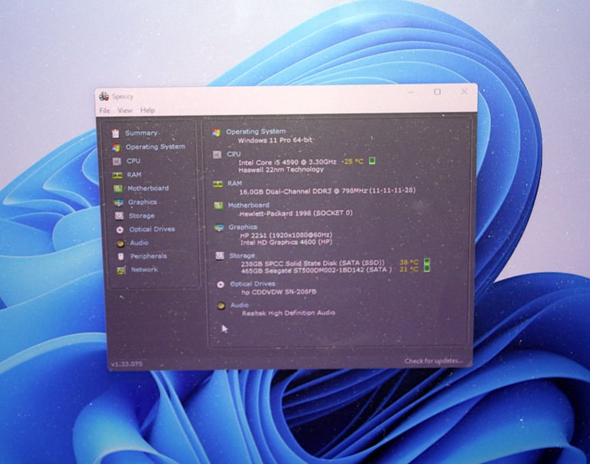This screenshot has width=590, height=464.
Task: Click RAM stick icon in summary pane
Action: click(218, 184)
